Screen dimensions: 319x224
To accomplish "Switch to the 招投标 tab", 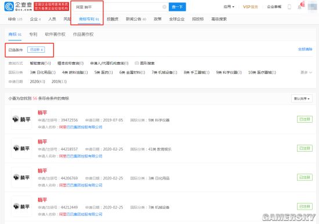I will [x=198, y=19].
